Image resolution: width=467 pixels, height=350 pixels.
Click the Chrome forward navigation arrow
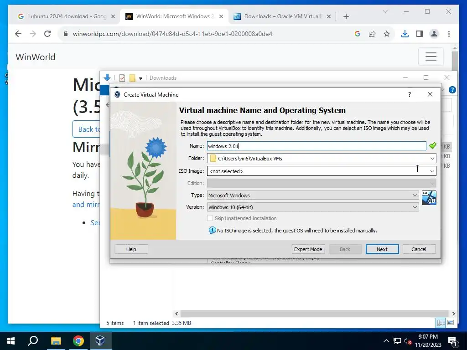33,34
